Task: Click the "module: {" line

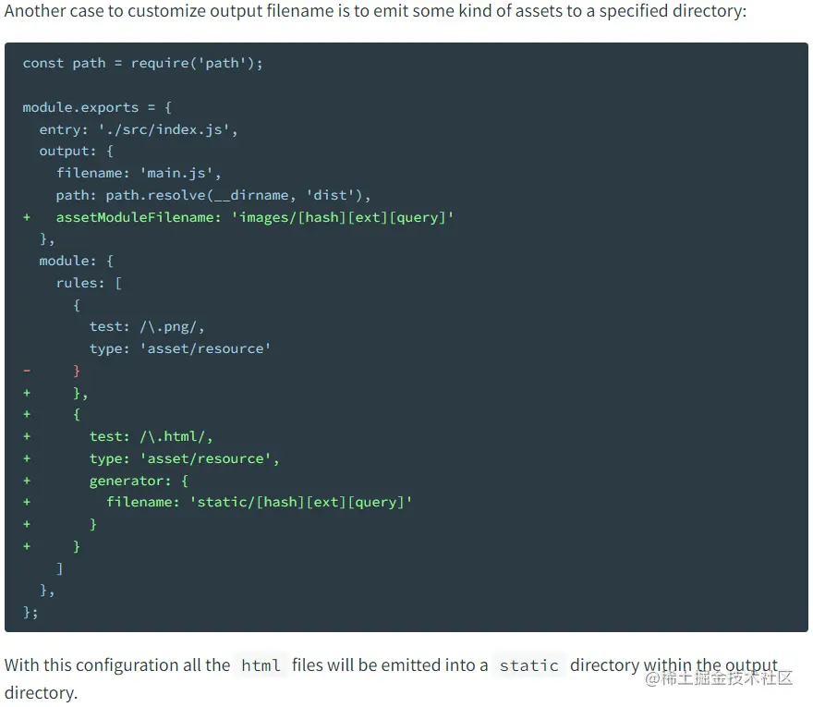Action: (x=76, y=261)
